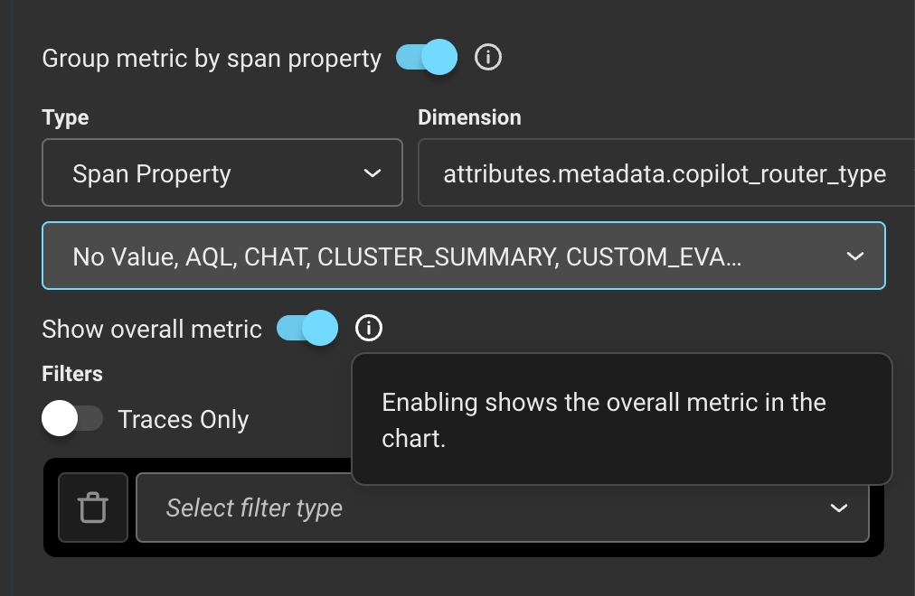Click chevron arrow in Span Property dropdown

coord(372,173)
